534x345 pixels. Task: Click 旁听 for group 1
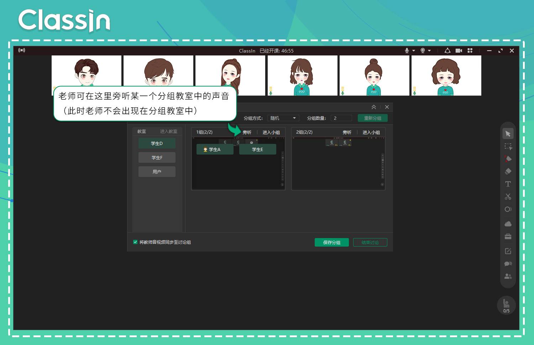pyautogui.click(x=247, y=132)
